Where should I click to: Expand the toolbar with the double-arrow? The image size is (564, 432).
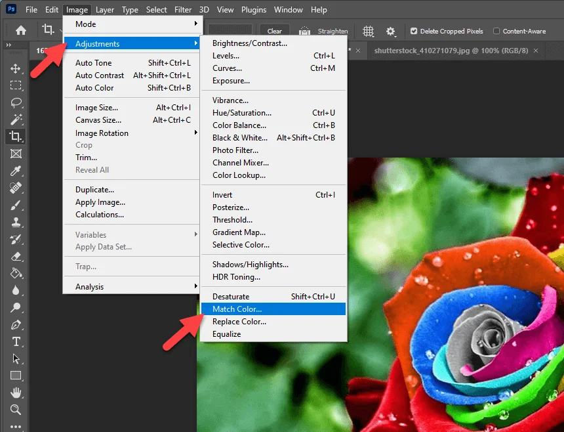pyautogui.click(x=9, y=45)
